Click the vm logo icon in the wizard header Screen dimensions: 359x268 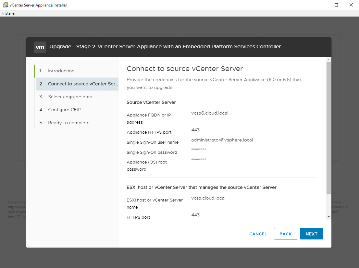tap(40, 47)
